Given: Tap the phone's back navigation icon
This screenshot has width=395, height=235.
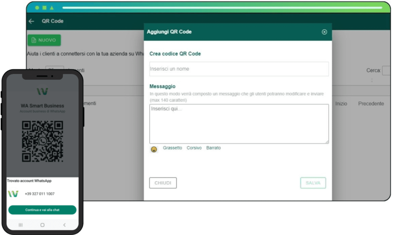Looking at the screenshot, I should 64,225.
